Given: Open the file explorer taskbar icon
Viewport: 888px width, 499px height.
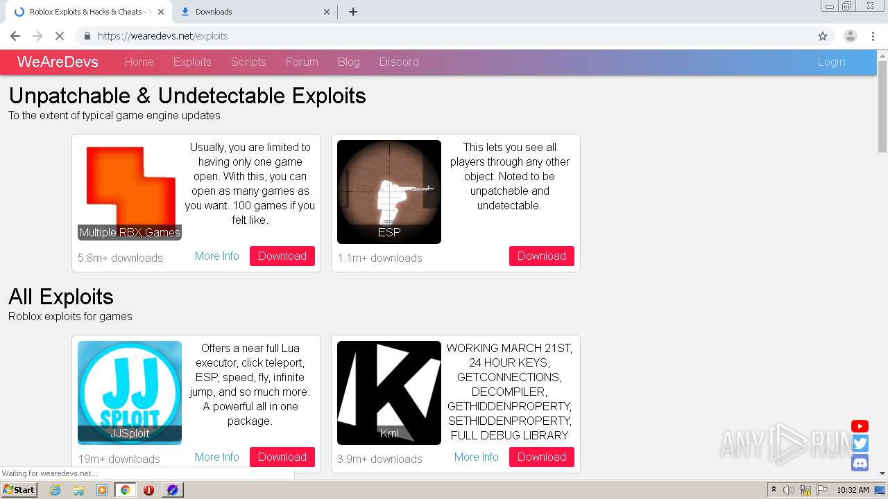Looking at the screenshot, I should [78, 490].
